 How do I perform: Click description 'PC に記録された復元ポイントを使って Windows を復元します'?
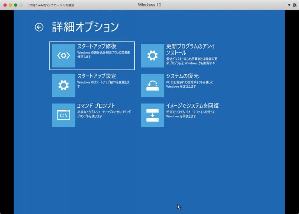(x=189, y=84)
